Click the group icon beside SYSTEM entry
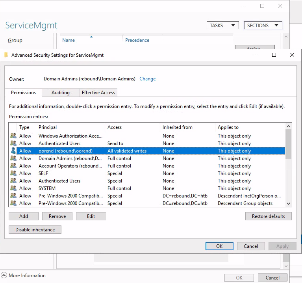Image resolution: width=302 pixels, height=283 pixels. (x=13, y=188)
